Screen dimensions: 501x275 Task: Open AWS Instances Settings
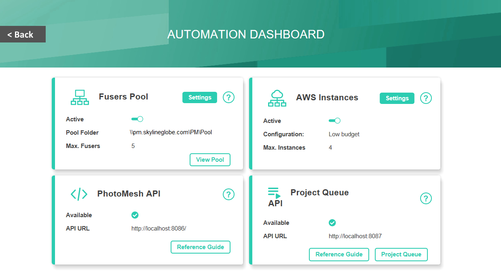(x=397, y=98)
